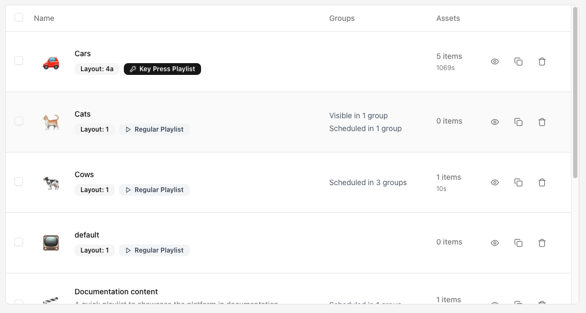Select the Cows playlist checkbox
The height and width of the screenshot is (313, 586).
pyautogui.click(x=19, y=181)
